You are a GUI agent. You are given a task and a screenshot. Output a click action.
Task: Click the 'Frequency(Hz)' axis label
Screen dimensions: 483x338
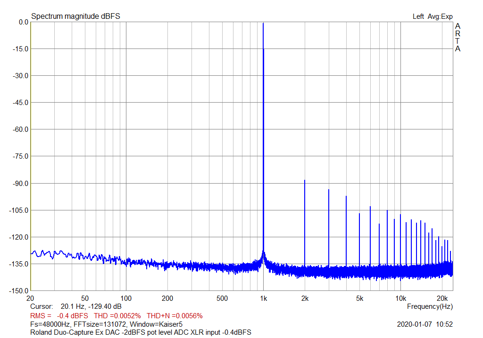point(430,306)
